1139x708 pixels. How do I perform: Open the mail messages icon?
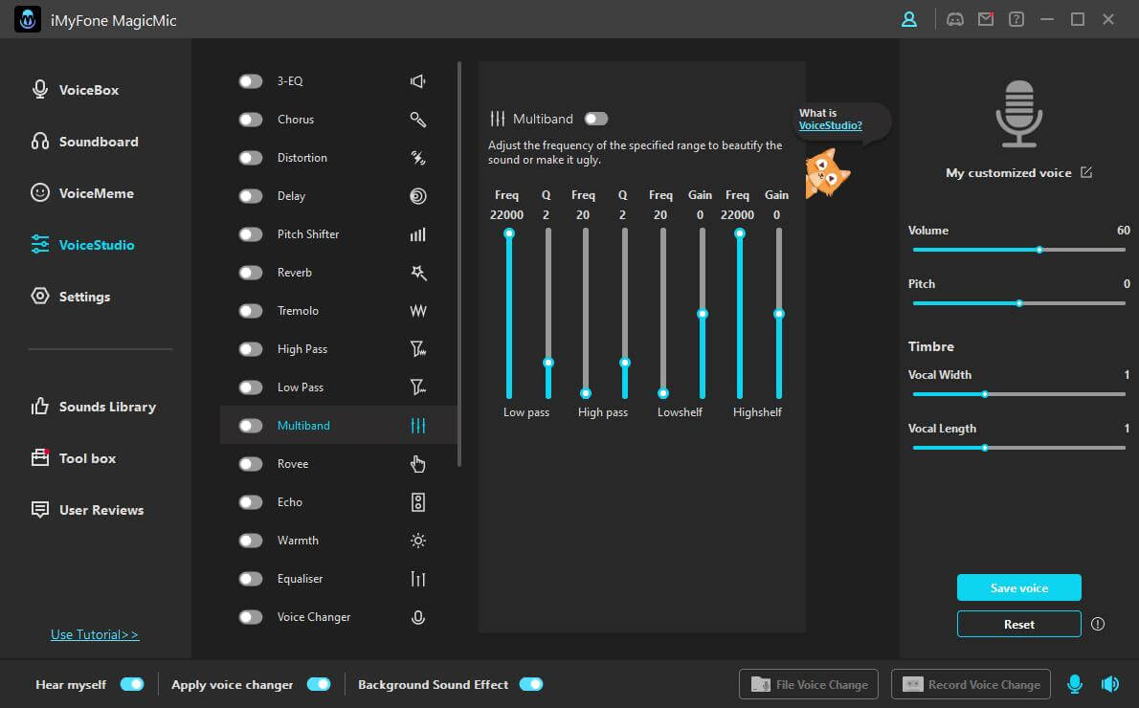pos(986,19)
